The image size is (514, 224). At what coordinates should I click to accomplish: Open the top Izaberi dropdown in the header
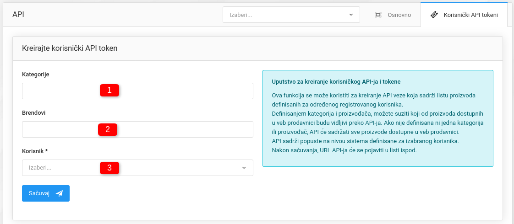click(284, 15)
